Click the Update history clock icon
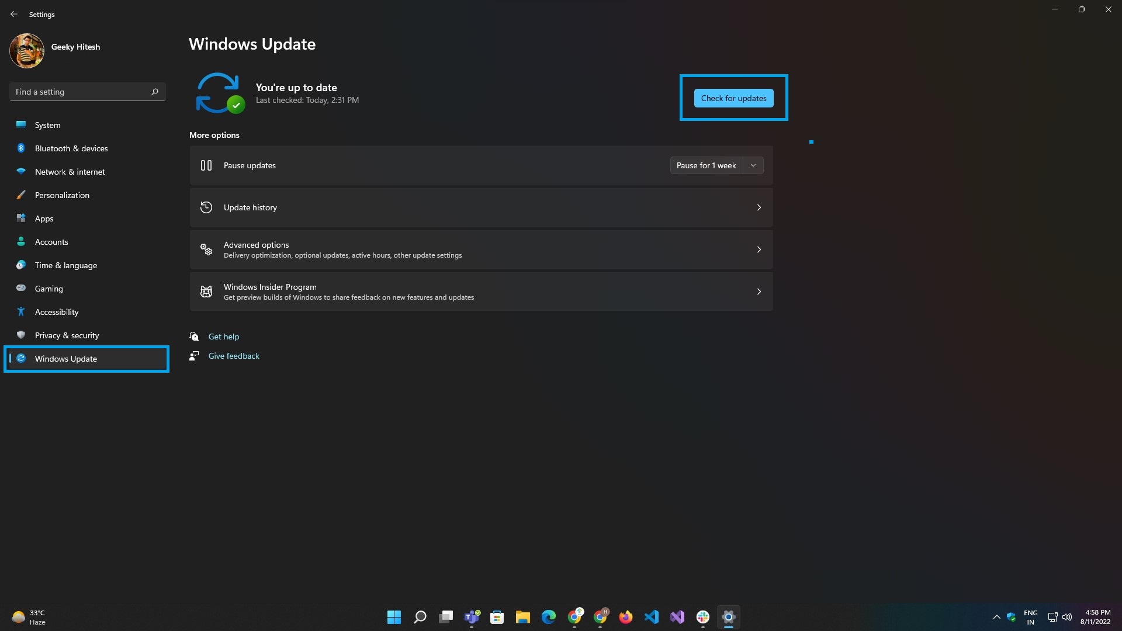This screenshot has width=1122, height=631. 206,207
